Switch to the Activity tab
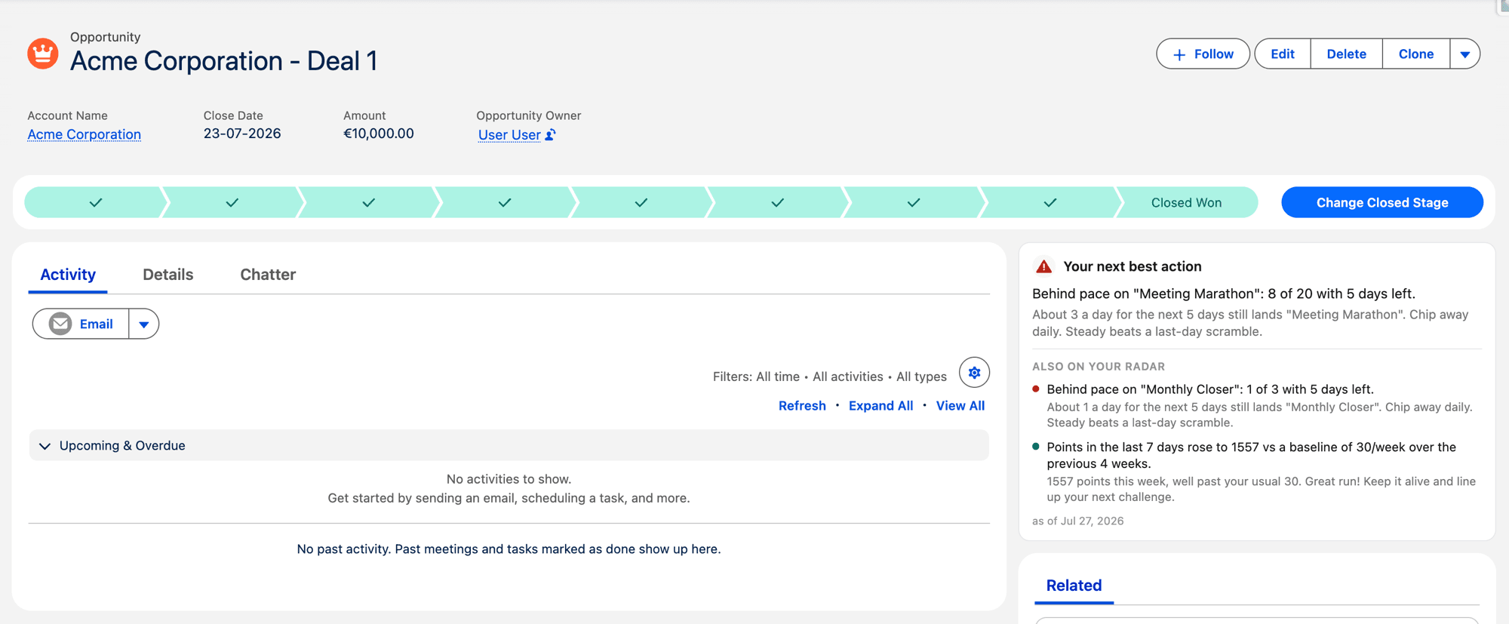Screen dimensions: 1509x624 [68, 275]
